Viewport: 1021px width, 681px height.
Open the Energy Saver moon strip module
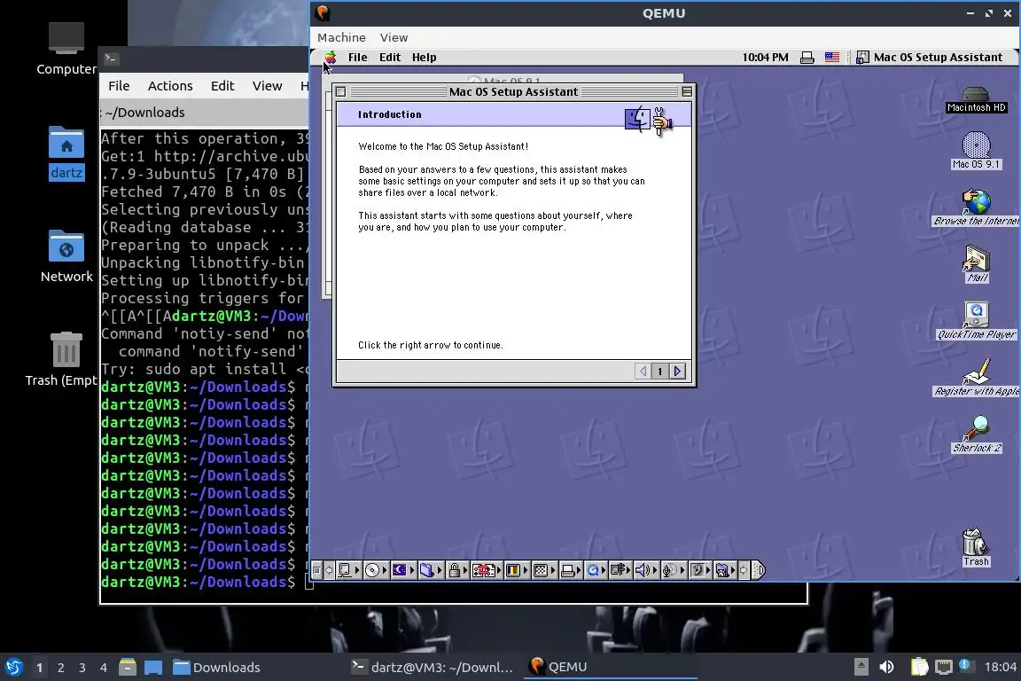[403, 570]
